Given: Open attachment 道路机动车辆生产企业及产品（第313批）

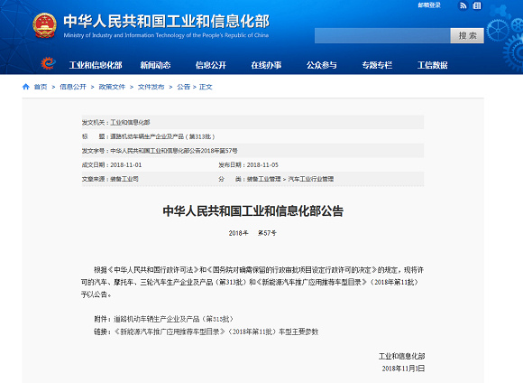Looking at the screenshot, I should click(173, 319).
